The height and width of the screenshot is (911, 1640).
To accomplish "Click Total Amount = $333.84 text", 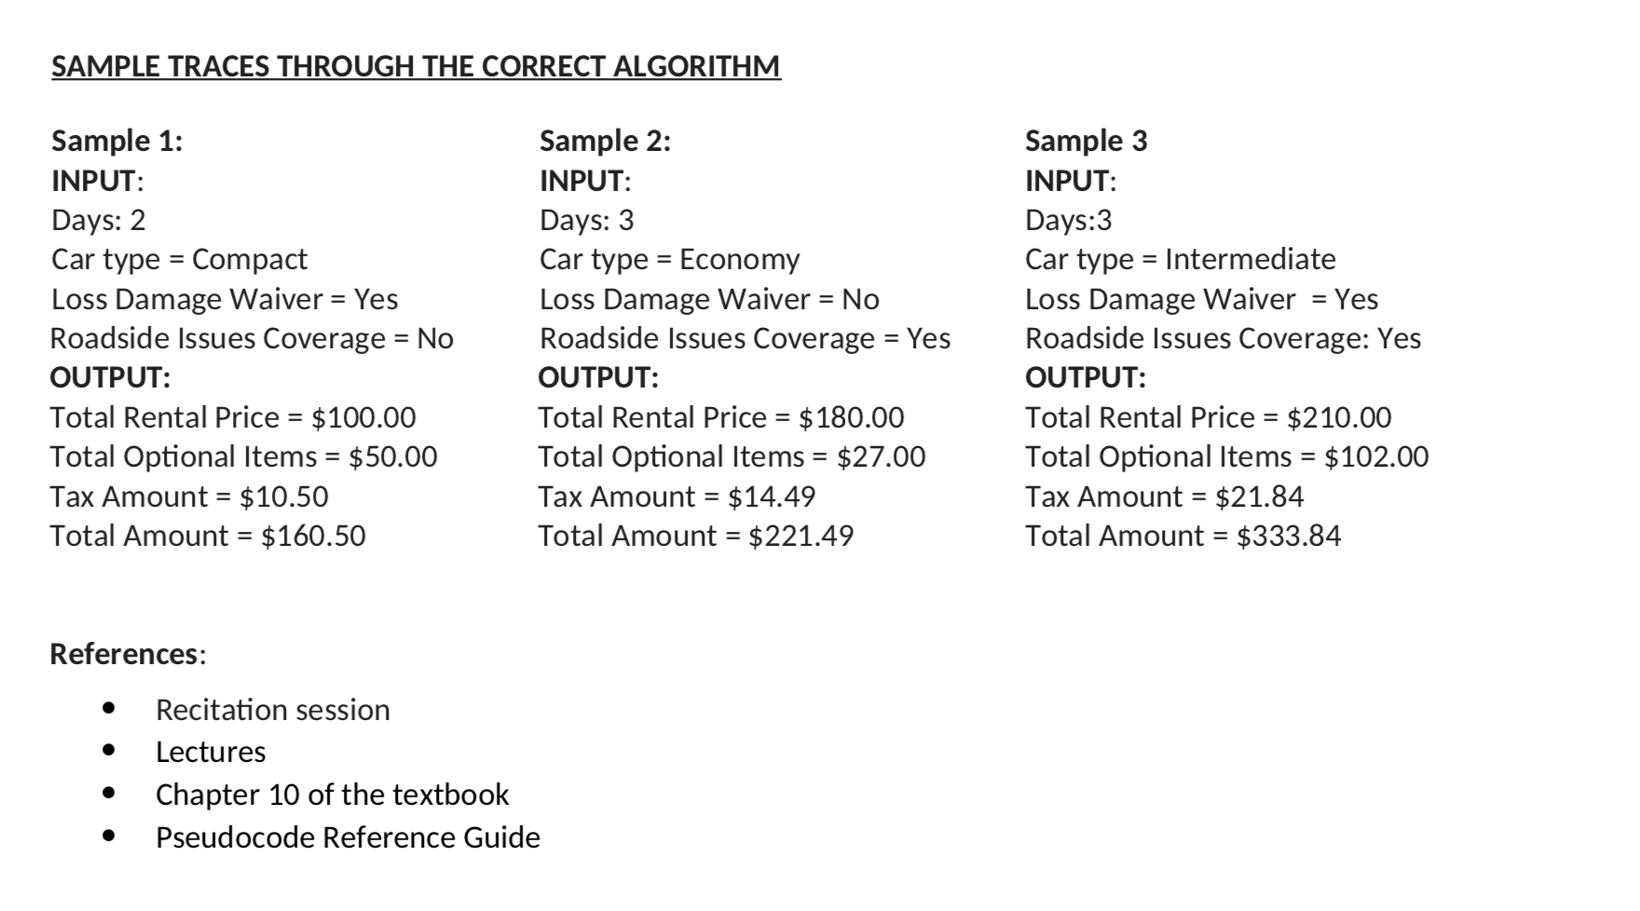I will [x=1183, y=536].
